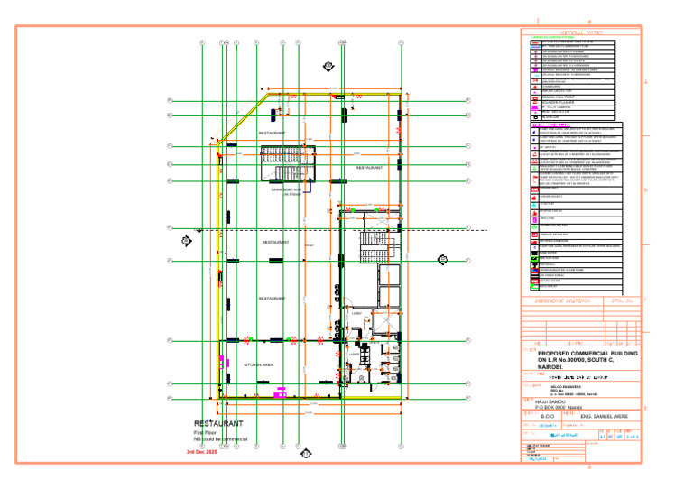Screen dimensions: 693x489
Task: Select the NB could be commercial note
Action: pos(220,439)
